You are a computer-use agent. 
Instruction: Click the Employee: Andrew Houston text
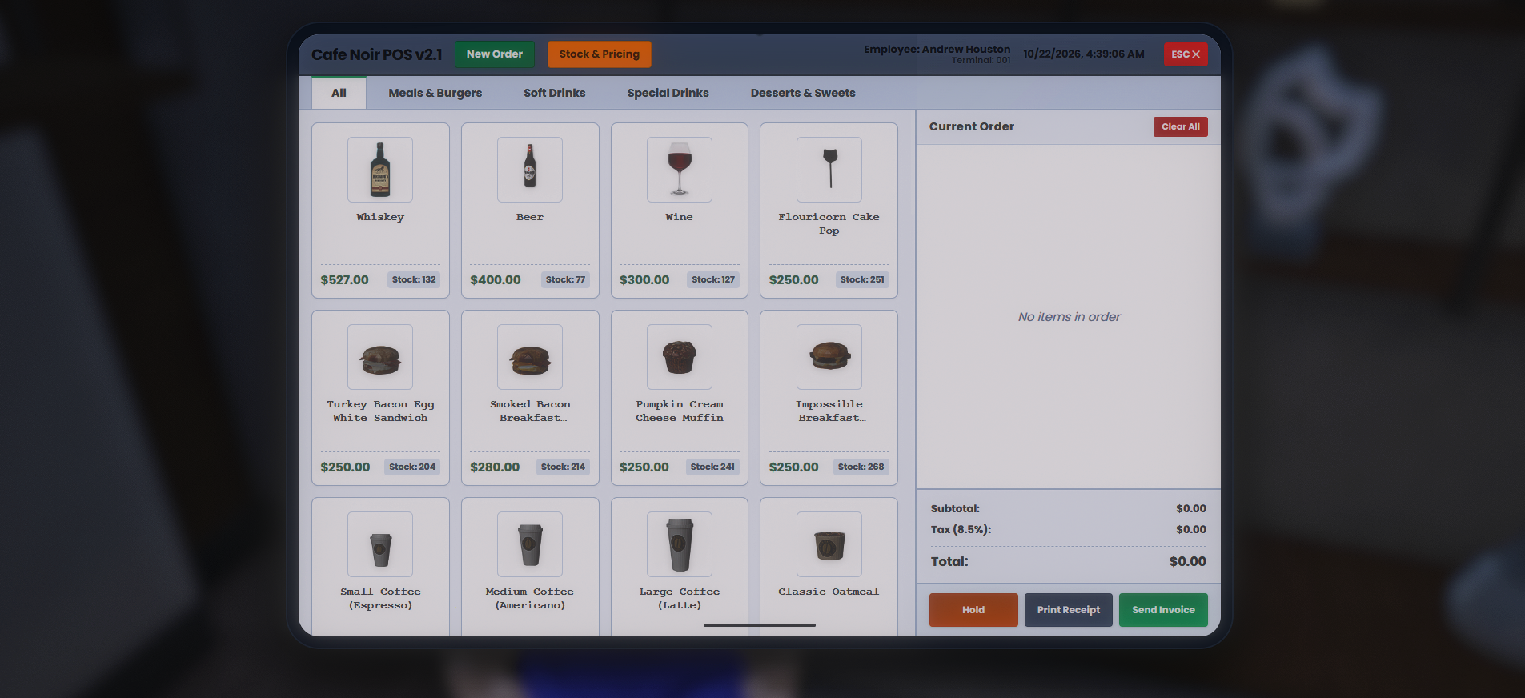[937, 49]
